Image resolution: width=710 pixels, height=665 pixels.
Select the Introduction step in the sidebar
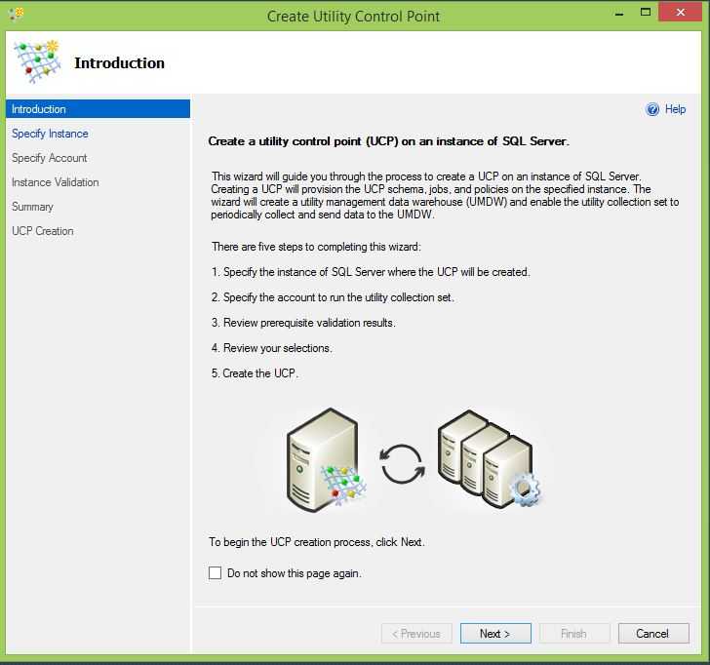(98, 109)
